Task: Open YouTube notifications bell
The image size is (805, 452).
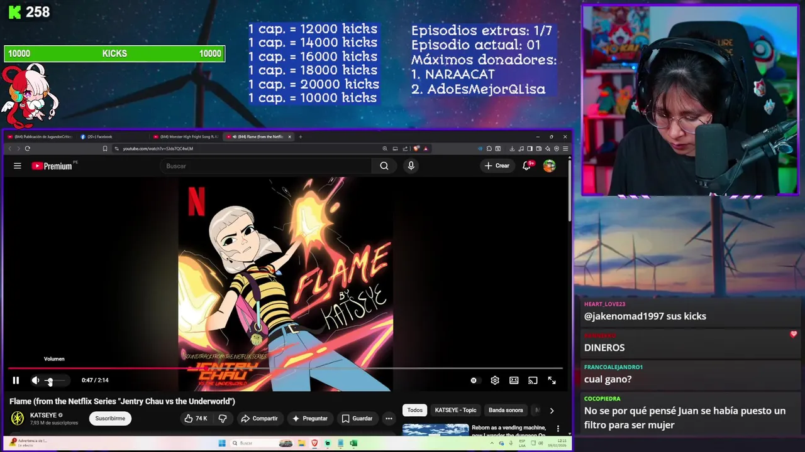Action: tap(526, 166)
